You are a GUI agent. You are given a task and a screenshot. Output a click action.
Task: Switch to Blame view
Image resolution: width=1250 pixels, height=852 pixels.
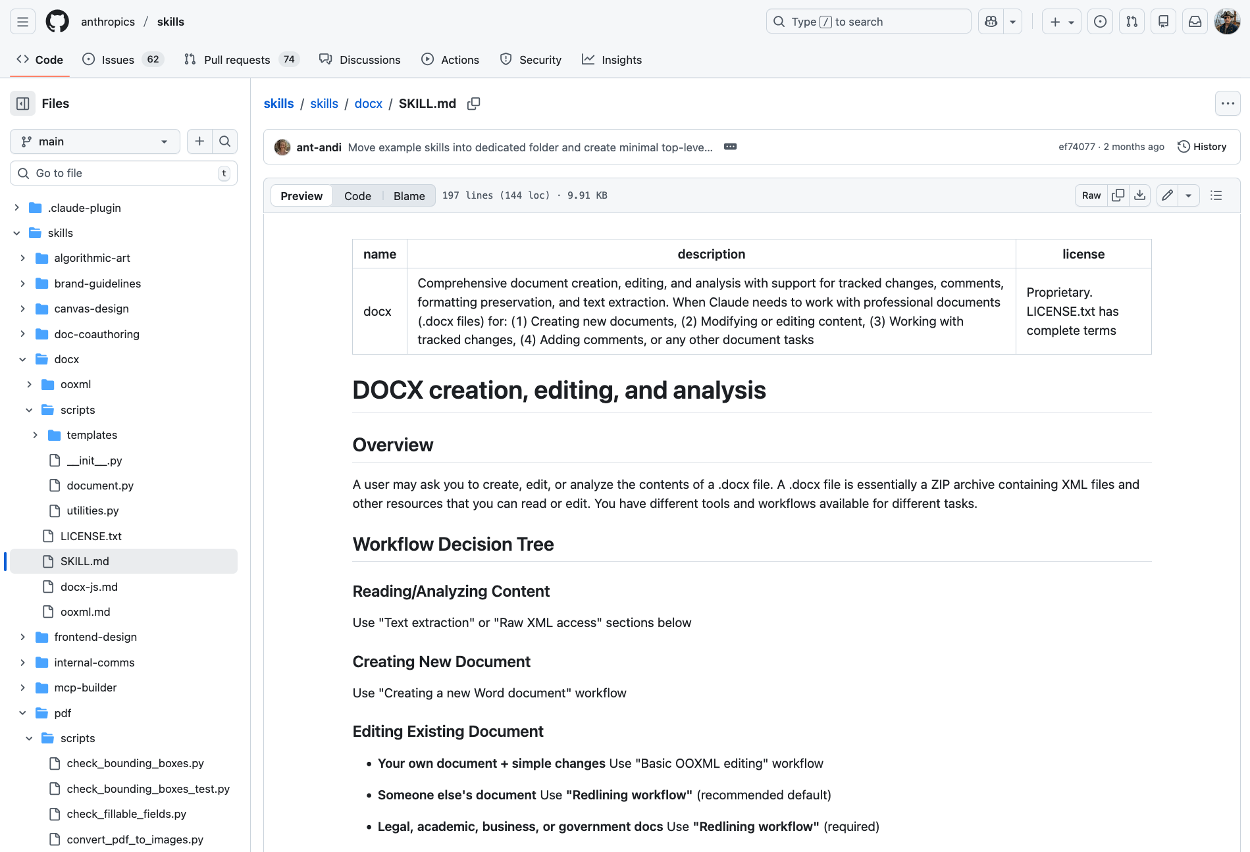coord(409,196)
